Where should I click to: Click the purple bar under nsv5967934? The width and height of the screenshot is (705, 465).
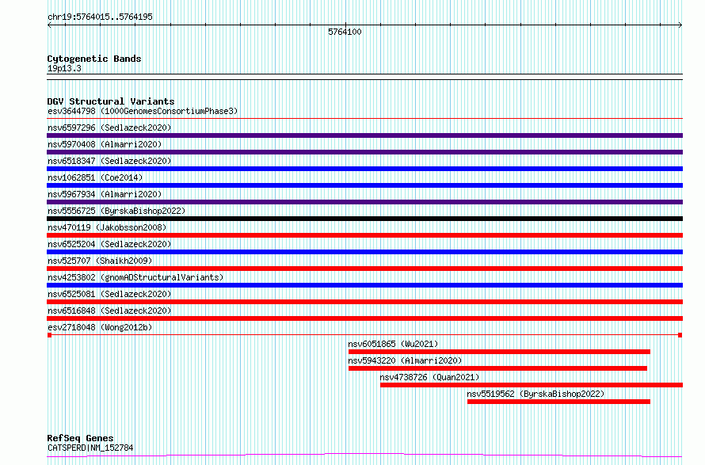click(364, 202)
